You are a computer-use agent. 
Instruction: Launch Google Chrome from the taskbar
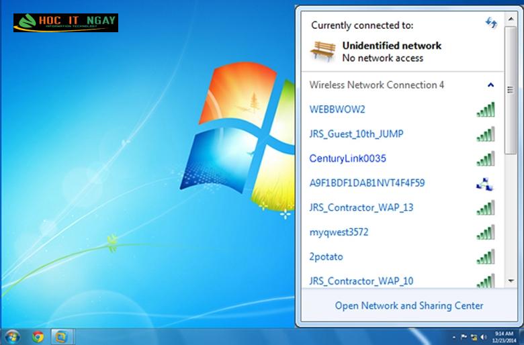pos(38,336)
